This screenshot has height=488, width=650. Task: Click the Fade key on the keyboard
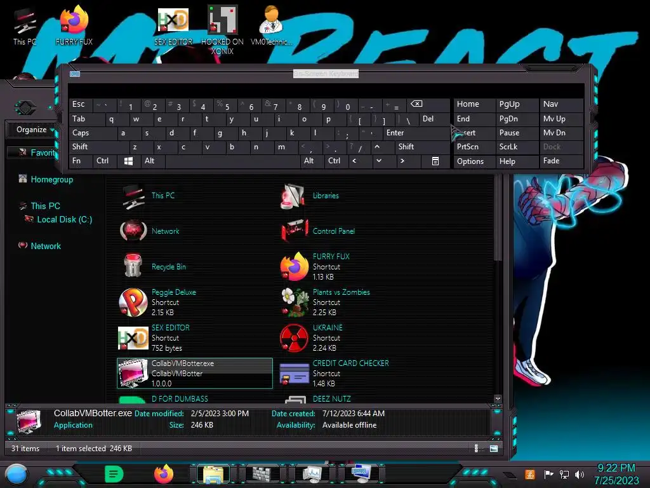(x=561, y=161)
